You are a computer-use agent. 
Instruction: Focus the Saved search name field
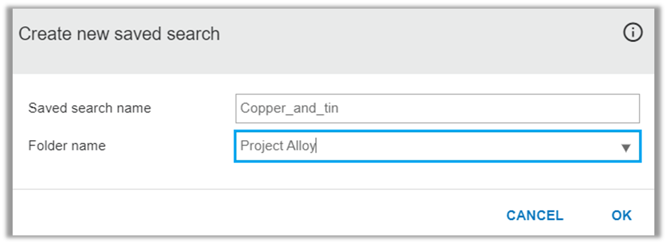tap(438, 109)
